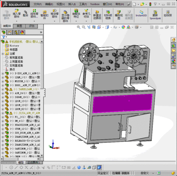177x176 pixels.
Task: Open the 插入 menu
Action: click(72, 4)
